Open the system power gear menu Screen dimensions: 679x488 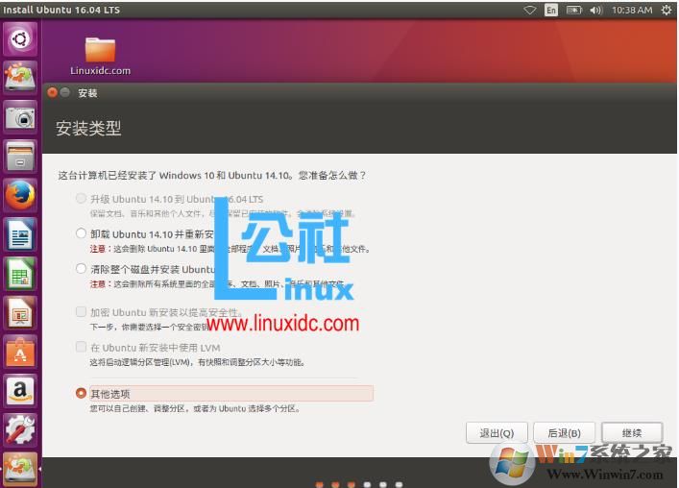pyautogui.click(x=667, y=10)
